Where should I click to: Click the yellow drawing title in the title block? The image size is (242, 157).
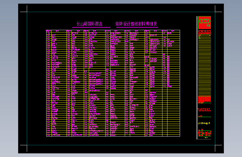(204, 123)
